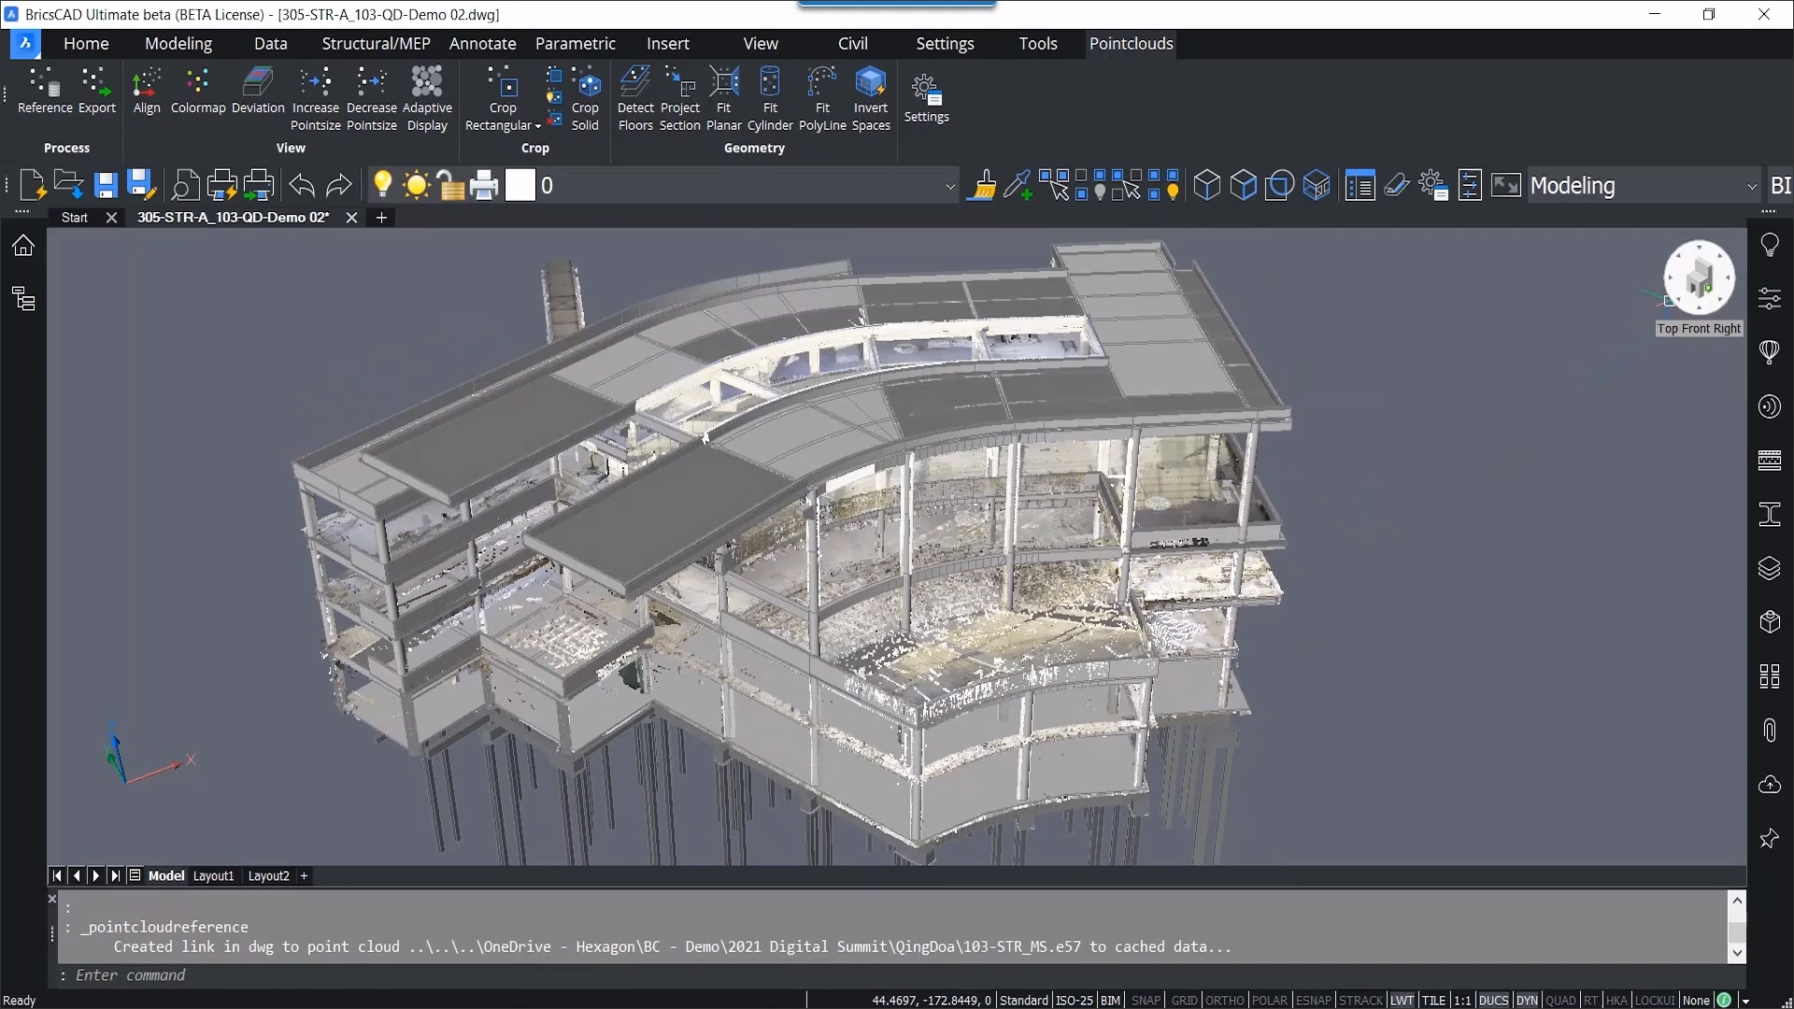Open the Modeling workspace dropdown

[1753, 185]
